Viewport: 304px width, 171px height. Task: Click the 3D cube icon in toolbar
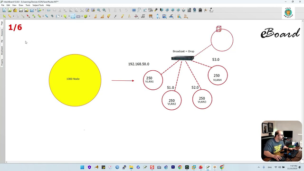point(184,10)
